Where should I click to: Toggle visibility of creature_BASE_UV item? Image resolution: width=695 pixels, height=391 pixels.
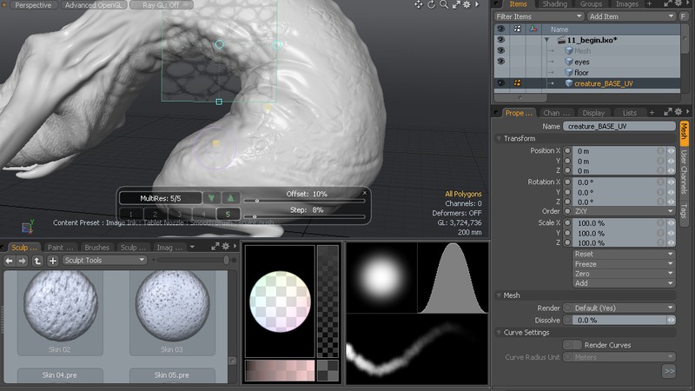pyautogui.click(x=500, y=83)
